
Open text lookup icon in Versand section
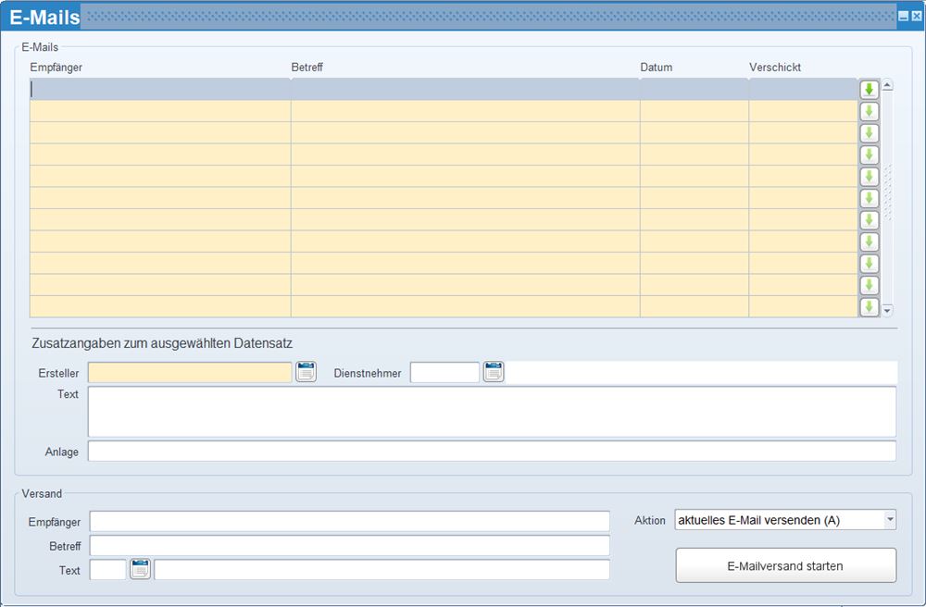point(140,569)
